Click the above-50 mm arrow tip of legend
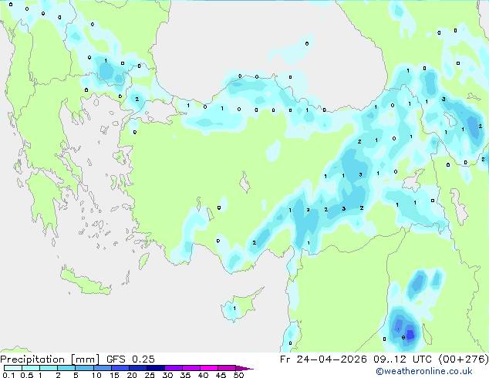 click(244, 369)
